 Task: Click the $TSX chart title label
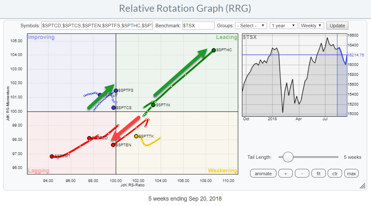[x=250, y=37]
